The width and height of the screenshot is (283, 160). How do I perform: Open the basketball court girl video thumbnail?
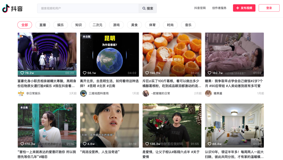[47, 125]
